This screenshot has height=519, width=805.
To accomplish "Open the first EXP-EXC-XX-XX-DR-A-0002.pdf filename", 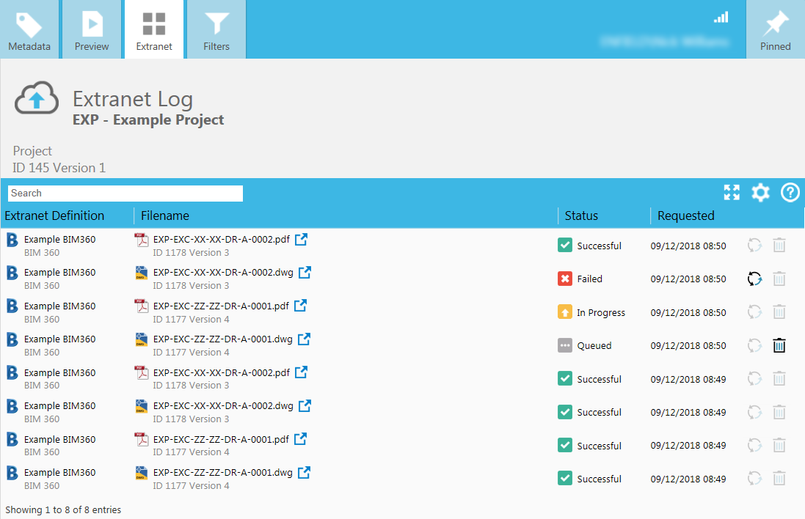I will coord(221,239).
